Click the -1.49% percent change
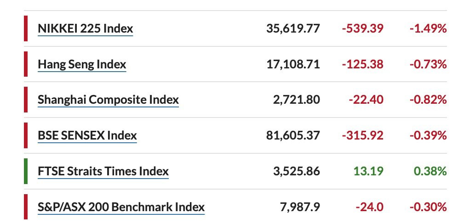 [428, 28]
